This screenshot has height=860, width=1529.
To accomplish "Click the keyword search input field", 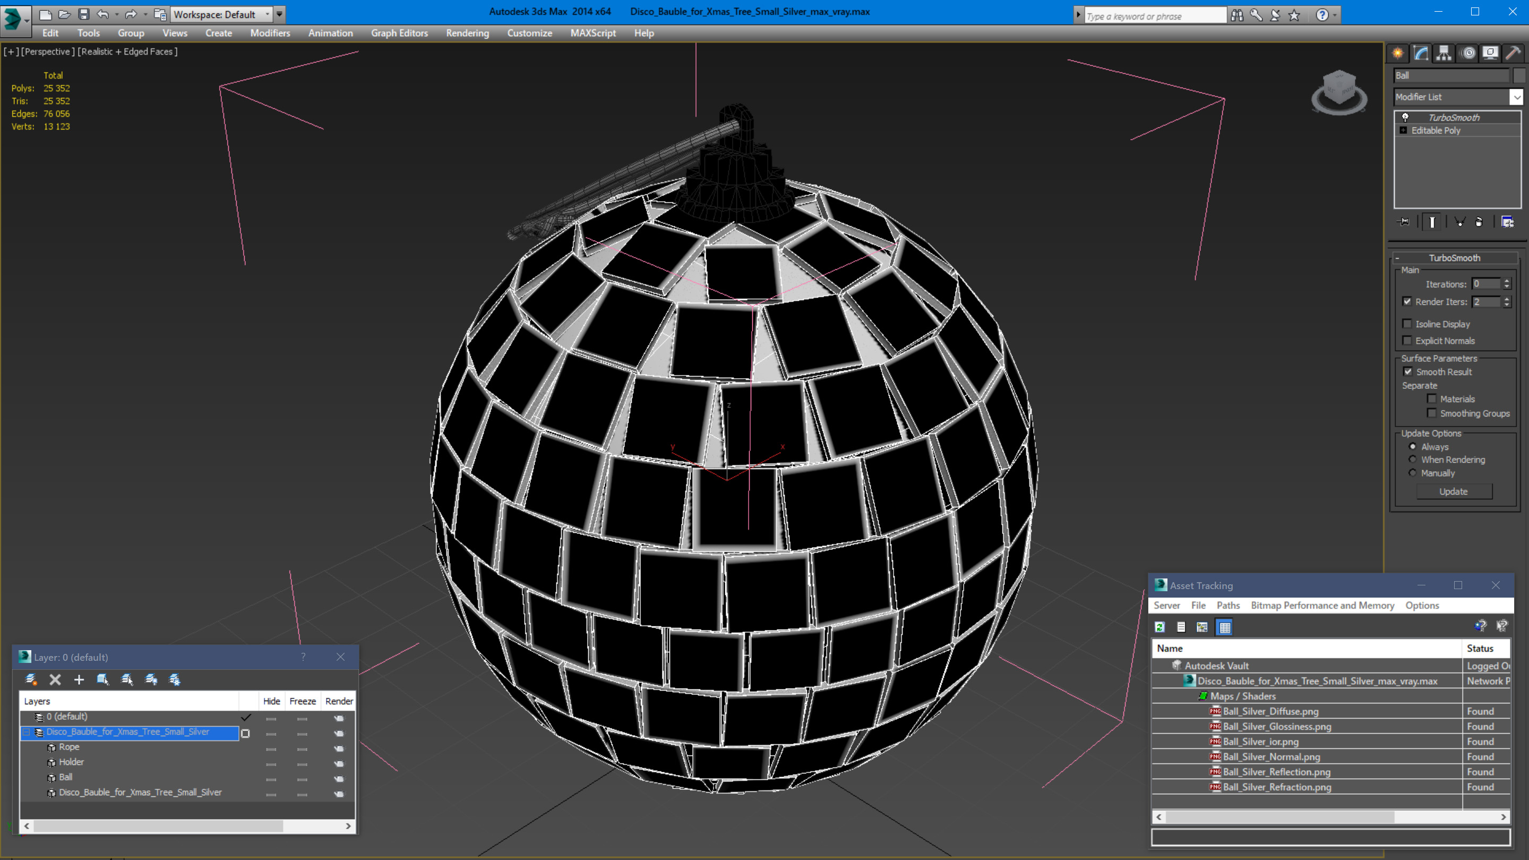I will click(1155, 16).
